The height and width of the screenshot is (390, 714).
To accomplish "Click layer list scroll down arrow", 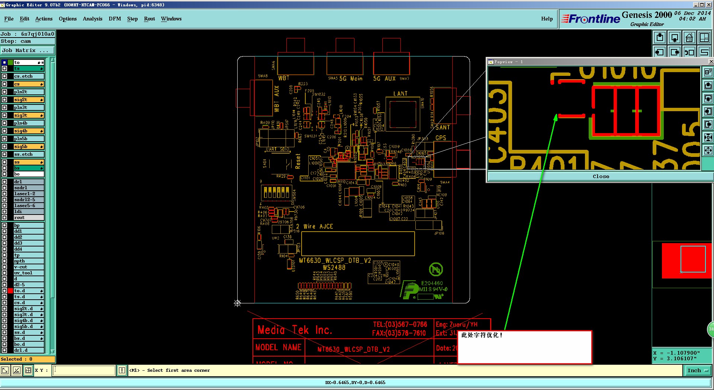I will pos(52,351).
